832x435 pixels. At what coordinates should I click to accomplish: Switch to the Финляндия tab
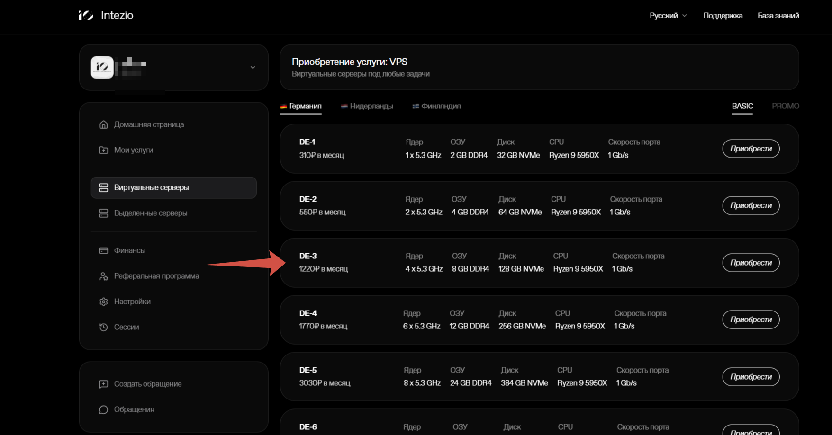tap(436, 106)
